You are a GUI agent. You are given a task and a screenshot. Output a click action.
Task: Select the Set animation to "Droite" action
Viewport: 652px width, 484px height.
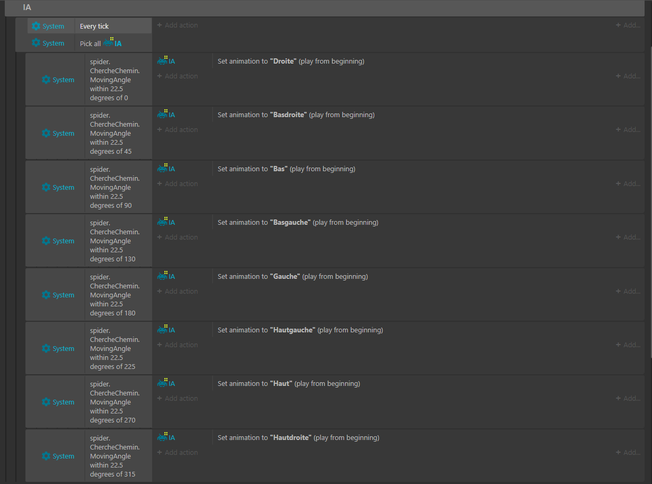291,61
